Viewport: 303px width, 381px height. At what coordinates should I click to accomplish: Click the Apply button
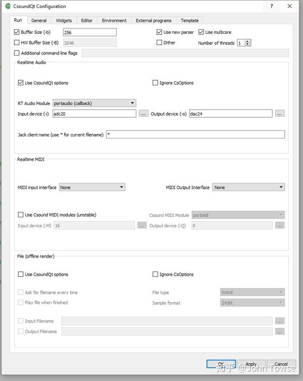click(x=251, y=364)
